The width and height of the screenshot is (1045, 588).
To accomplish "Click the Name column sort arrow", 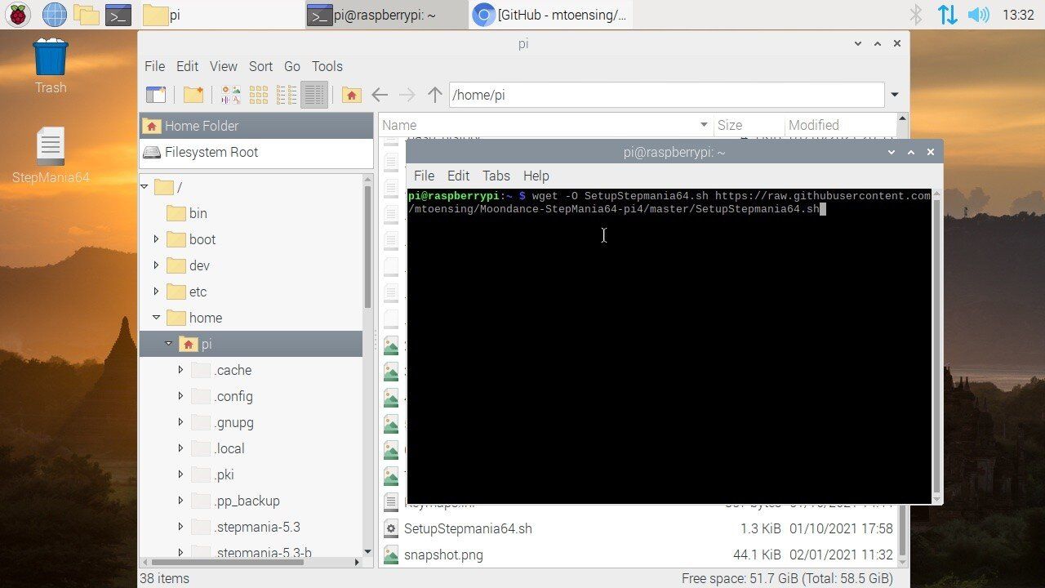I will (704, 125).
